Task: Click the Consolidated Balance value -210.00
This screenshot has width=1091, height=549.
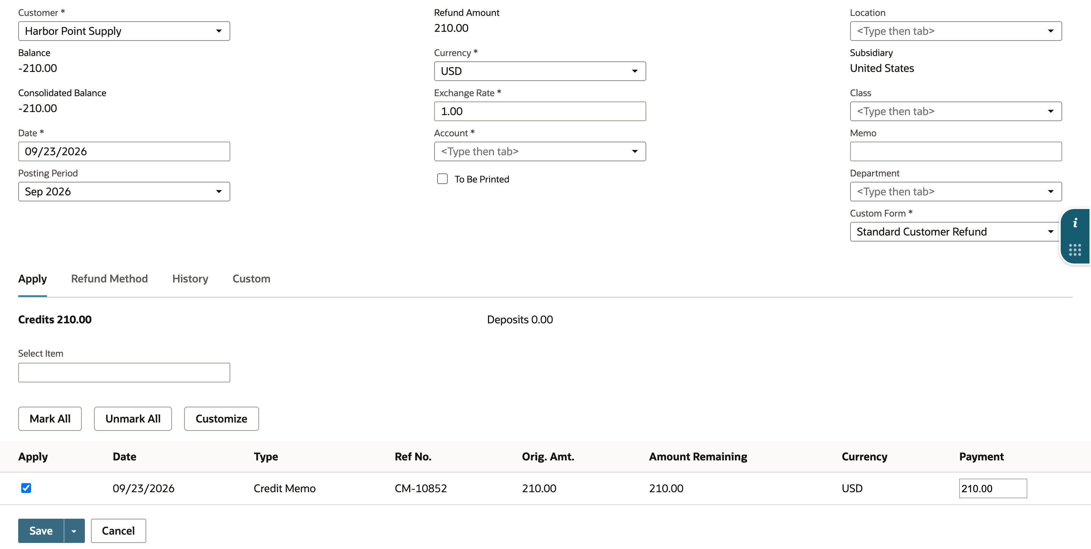Action: [38, 108]
